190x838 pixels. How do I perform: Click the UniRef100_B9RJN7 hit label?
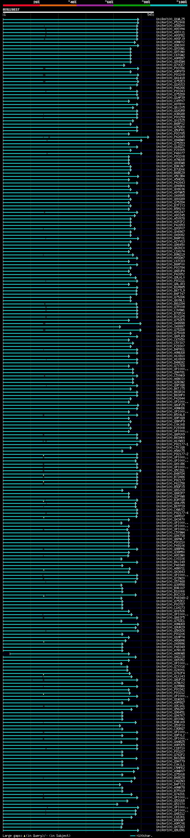[170, 166]
